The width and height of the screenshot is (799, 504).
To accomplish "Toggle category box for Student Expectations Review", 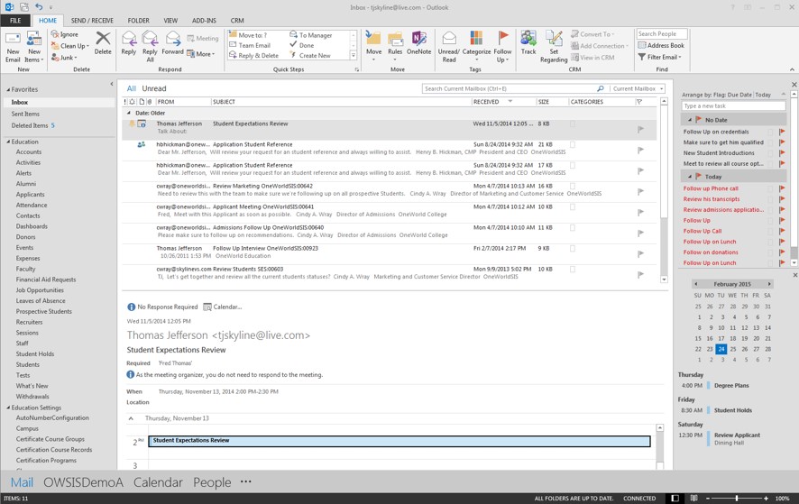I will pos(573,124).
